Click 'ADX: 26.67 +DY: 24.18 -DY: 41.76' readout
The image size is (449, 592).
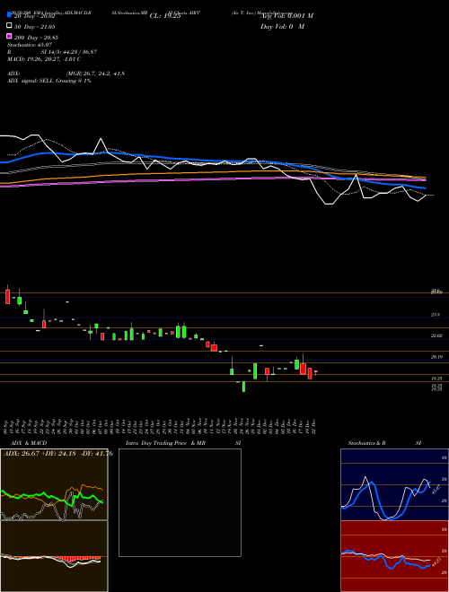coord(58,453)
